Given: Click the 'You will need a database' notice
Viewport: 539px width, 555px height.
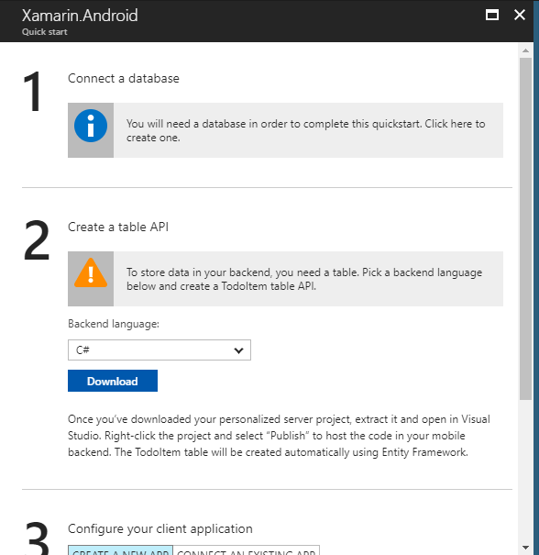Looking at the screenshot, I should tap(285, 130).
